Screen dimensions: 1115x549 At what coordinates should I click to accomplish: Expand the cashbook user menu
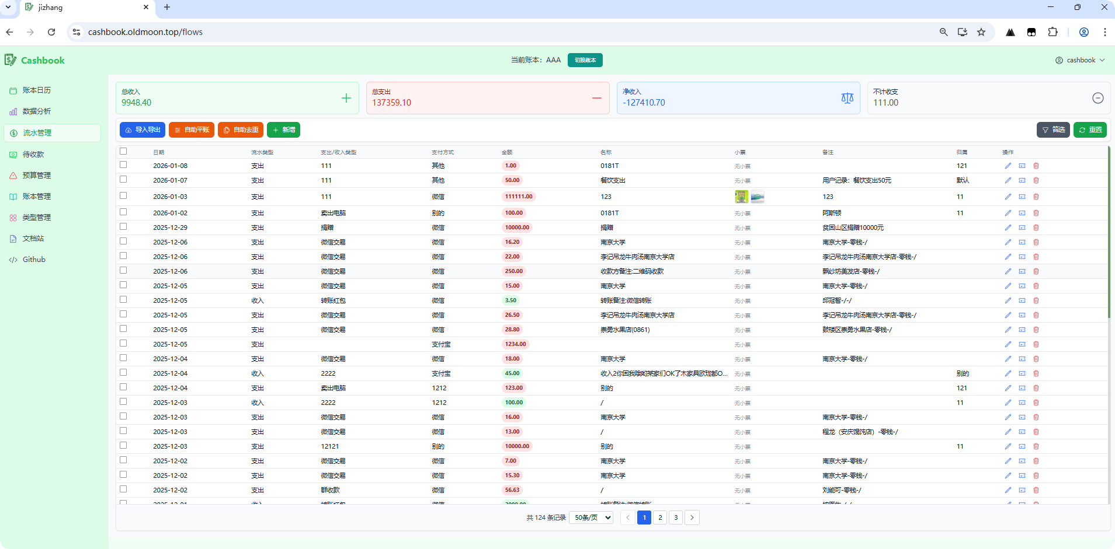[1080, 60]
